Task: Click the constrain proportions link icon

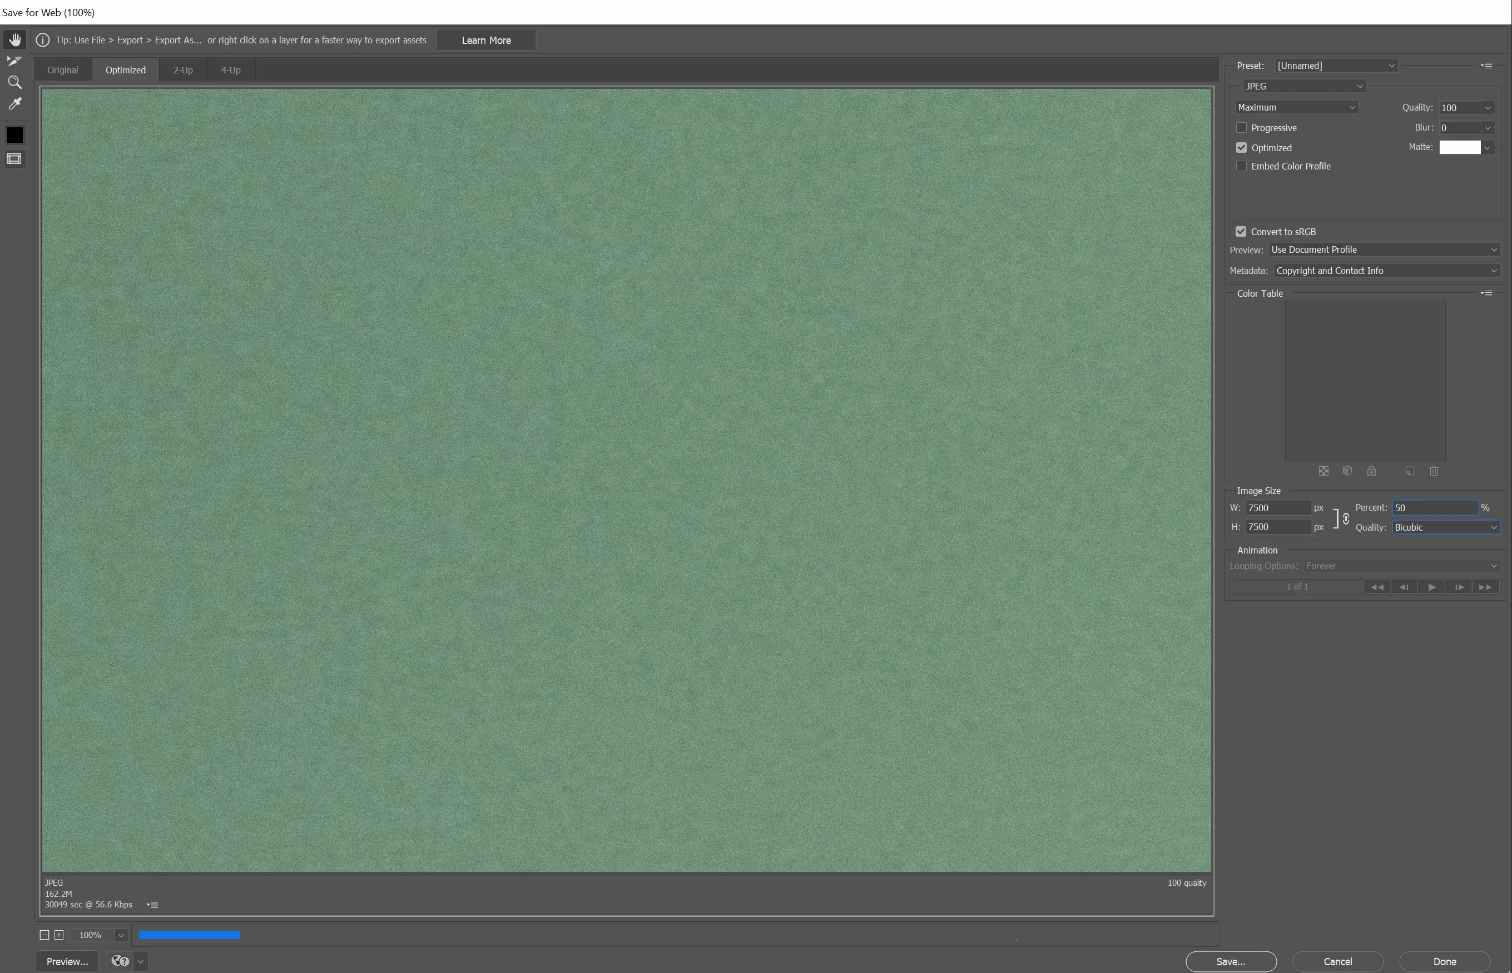Action: (1346, 518)
